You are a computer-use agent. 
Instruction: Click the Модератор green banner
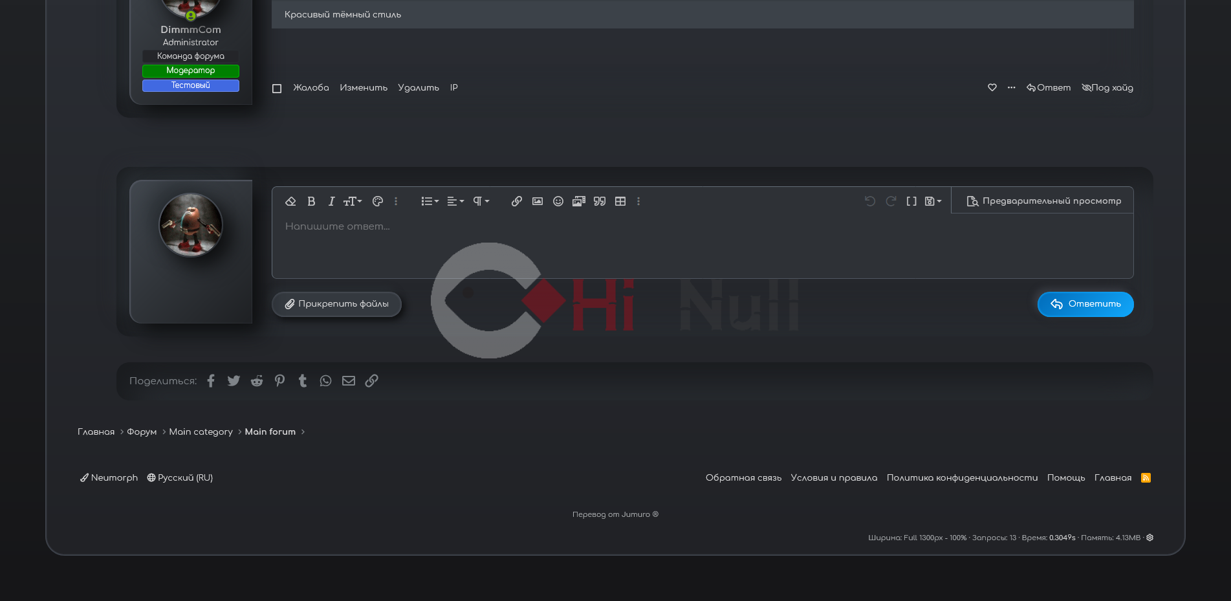191,71
